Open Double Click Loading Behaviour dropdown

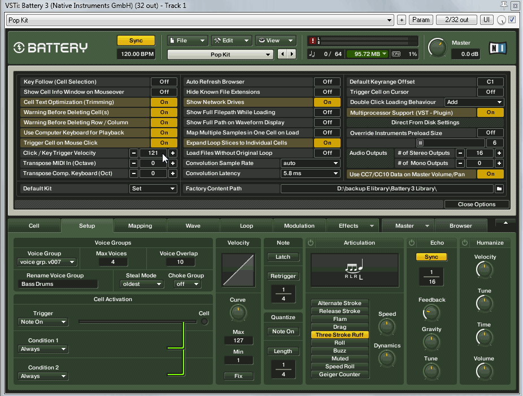tap(474, 102)
